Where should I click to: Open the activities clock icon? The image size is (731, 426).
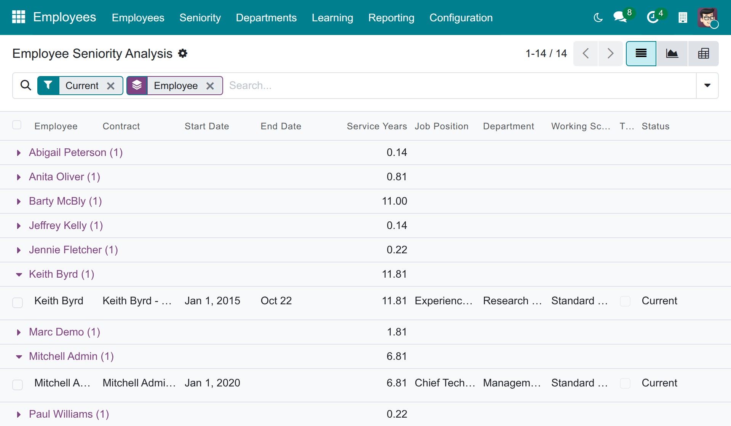click(653, 17)
